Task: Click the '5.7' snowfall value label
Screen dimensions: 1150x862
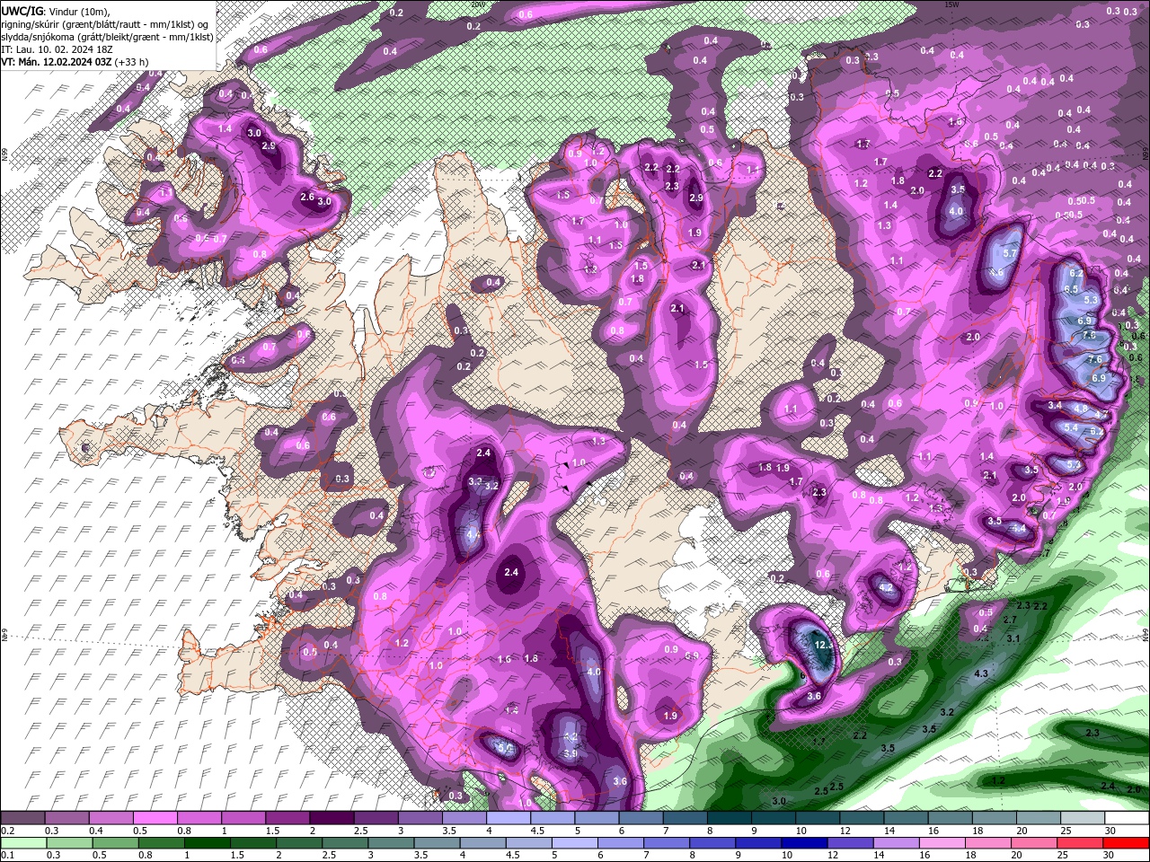Action: coord(1009,253)
